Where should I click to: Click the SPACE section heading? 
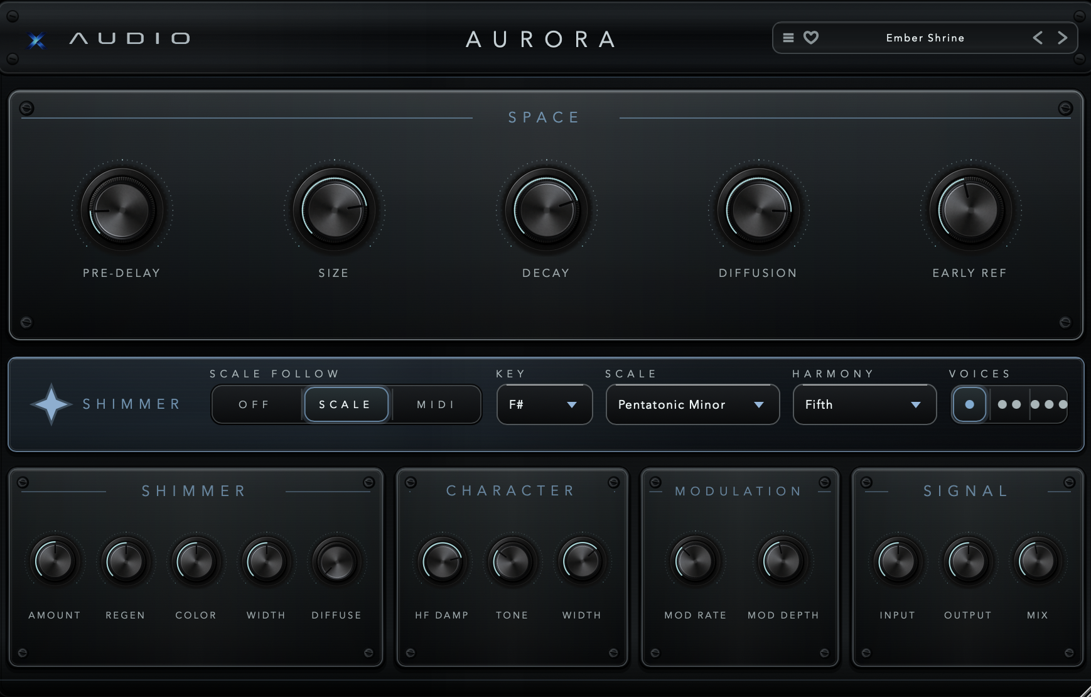[x=544, y=117]
